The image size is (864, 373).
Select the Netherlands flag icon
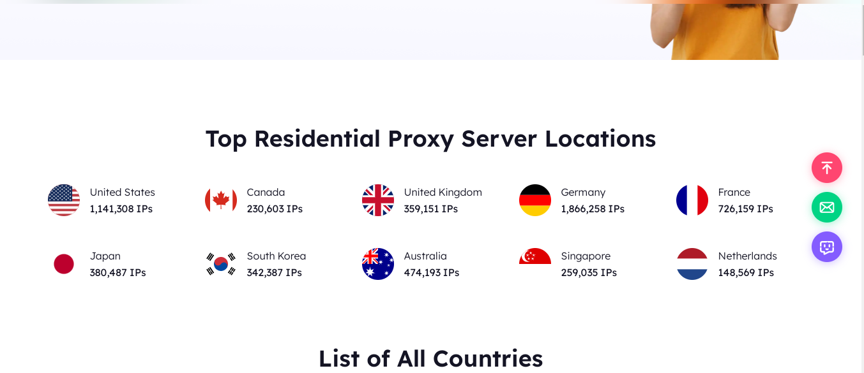692,264
